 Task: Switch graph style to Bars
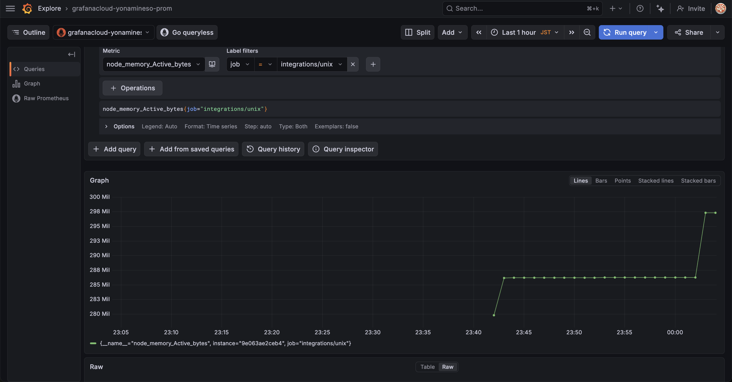(601, 181)
